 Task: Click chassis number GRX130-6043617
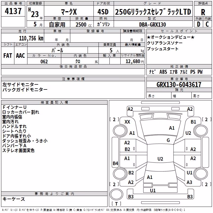(179, 85)
